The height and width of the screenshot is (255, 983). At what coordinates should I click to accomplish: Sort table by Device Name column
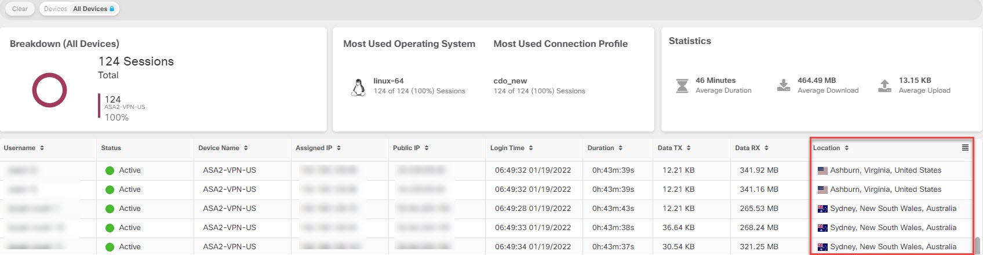pos(246,148)
